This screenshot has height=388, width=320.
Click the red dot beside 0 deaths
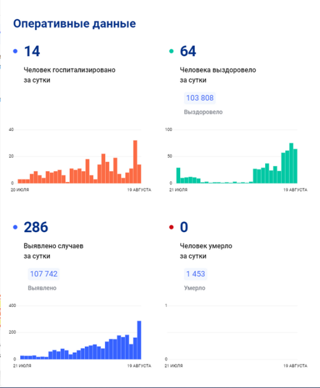click(x=171, y=227)
